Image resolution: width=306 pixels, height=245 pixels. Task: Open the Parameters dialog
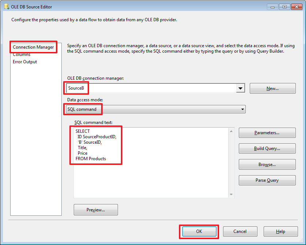tap(267, 133)
